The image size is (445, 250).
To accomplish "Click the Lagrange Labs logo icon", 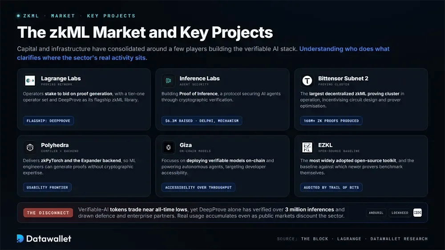I will coord(30,81).
